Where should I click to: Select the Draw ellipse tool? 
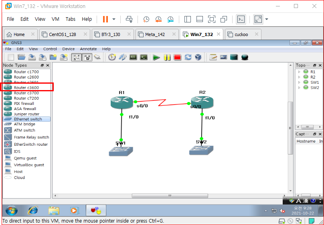tap(245, 57)
